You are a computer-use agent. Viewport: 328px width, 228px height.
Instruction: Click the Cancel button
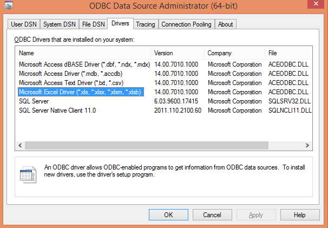point(212,214)
